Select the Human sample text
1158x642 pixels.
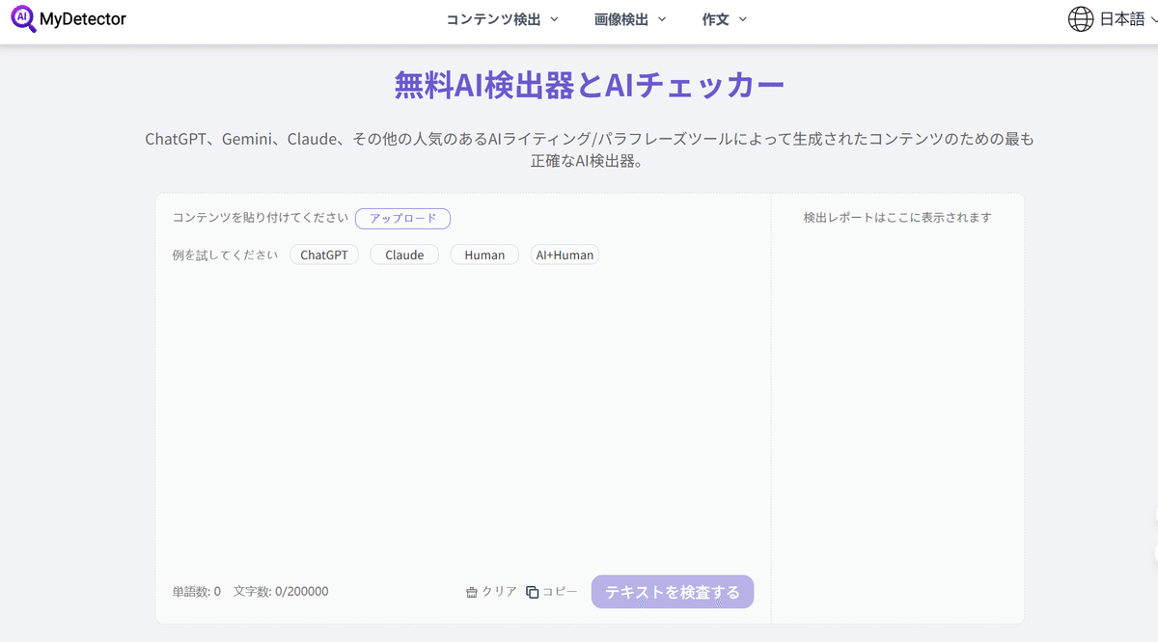[483, 254]
